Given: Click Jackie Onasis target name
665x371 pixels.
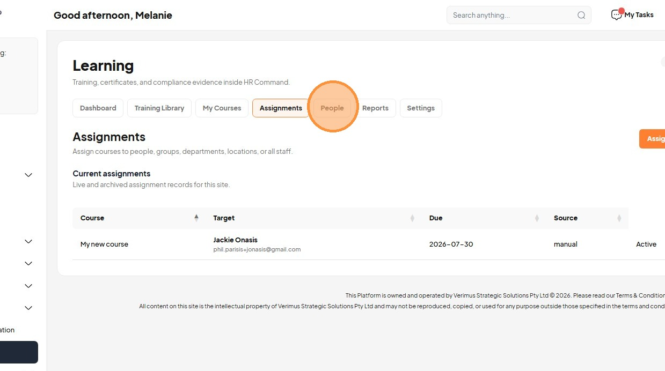Looking at the screenshot, I should [235, 240].
